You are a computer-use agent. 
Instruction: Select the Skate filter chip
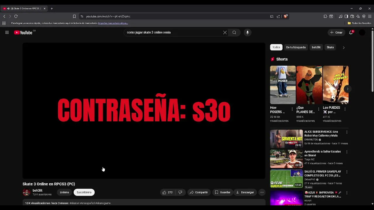point(330,47)
